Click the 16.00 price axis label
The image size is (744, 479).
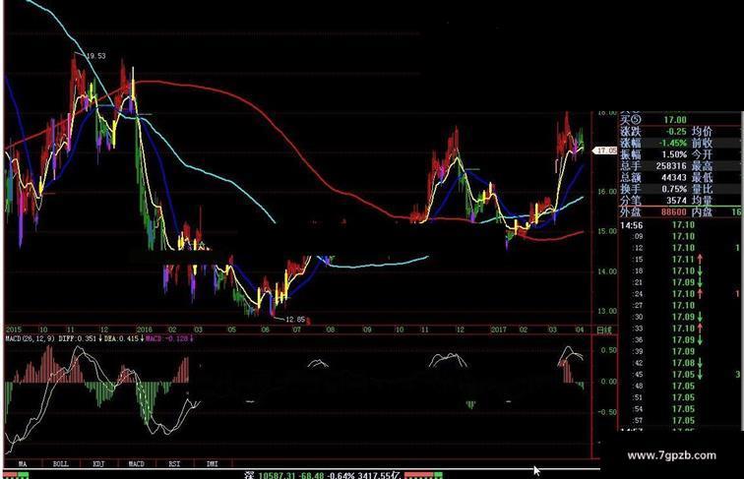point(606,192)
